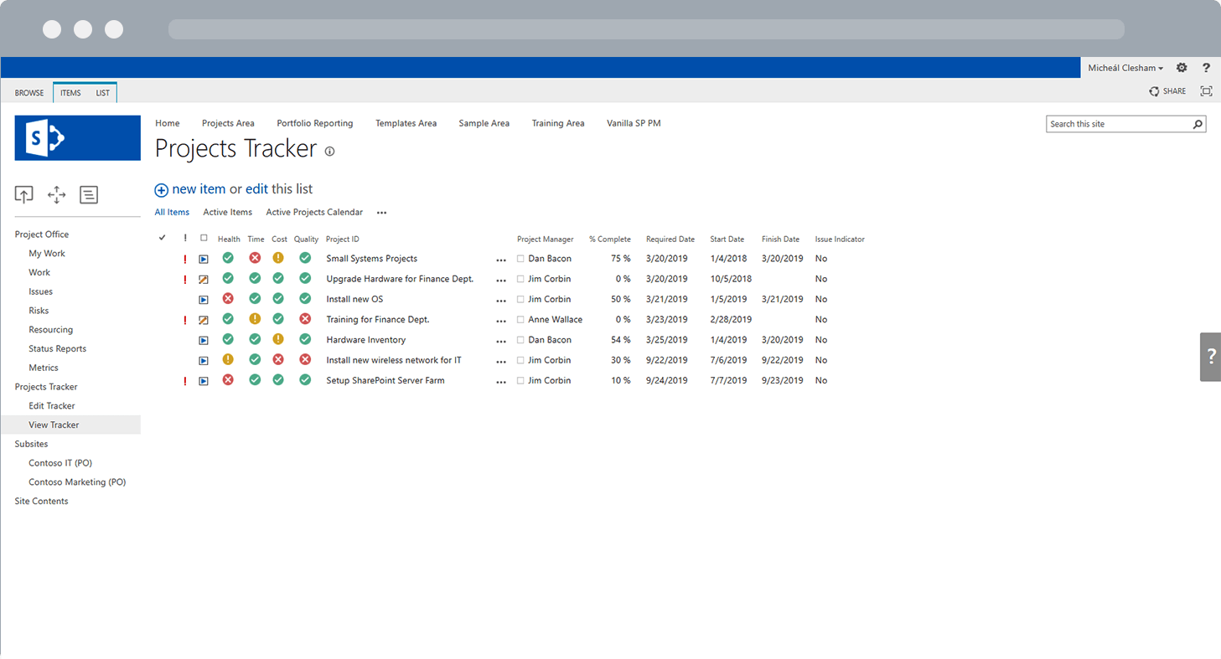Click the search magnifier icon
Image resolution: width=1221 pixels, height=659 pixels.
(x=1198, y=124)
